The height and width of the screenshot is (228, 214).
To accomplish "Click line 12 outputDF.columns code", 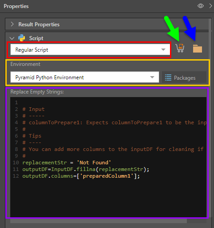I will point(81,176).
